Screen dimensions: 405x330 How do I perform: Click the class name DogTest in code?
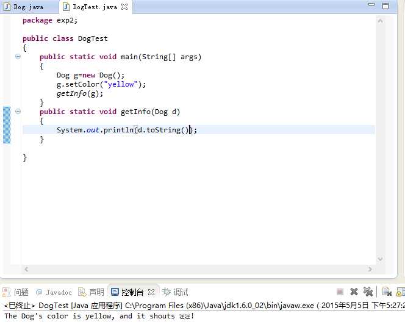(x=93, y=38)
